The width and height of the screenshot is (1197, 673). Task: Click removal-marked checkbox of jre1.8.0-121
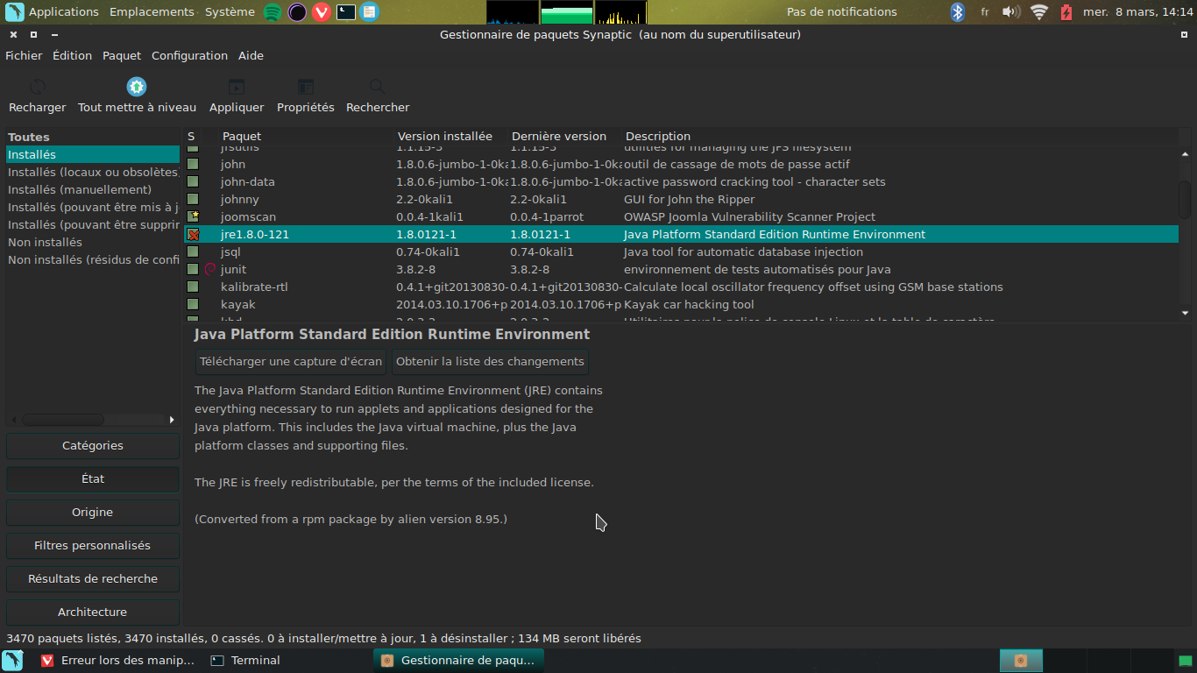coord(193,234)
